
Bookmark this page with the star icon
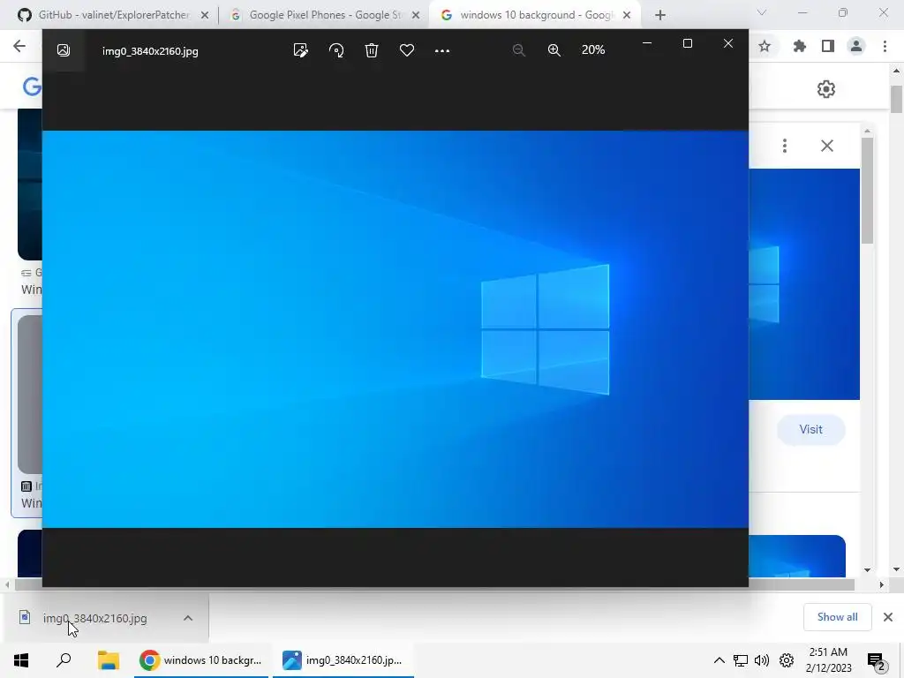[765, 46]
